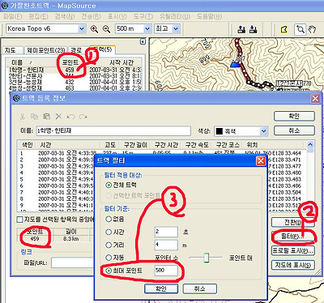The height and width of the screenshot is (303, 324).
Task: Select the zoom tool icon
Action: [300, 29]
